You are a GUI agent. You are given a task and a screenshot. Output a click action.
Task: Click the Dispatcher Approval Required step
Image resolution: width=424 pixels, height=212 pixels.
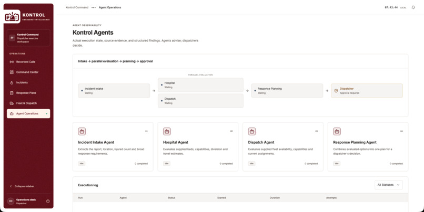367,91
